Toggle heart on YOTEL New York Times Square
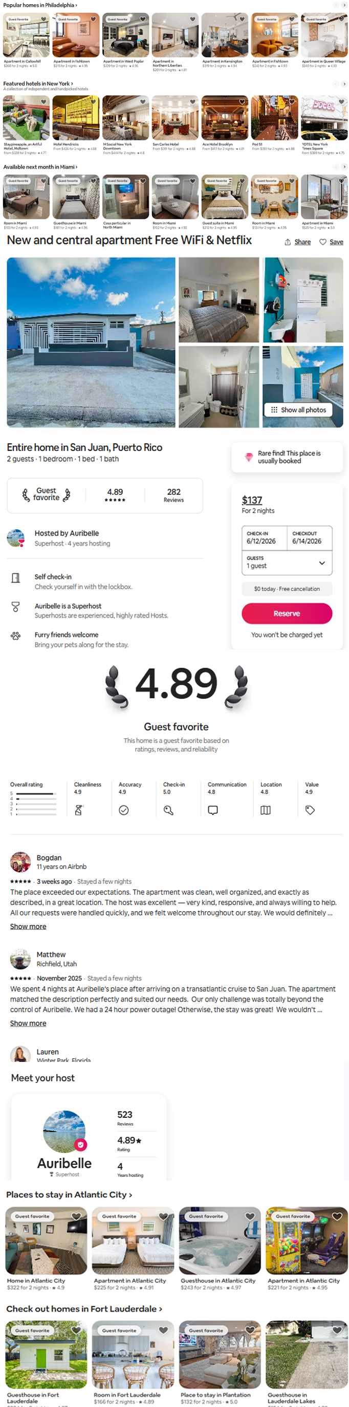Image resolution: width=349 pixels, height=1407 pixels. coord(341,102)
